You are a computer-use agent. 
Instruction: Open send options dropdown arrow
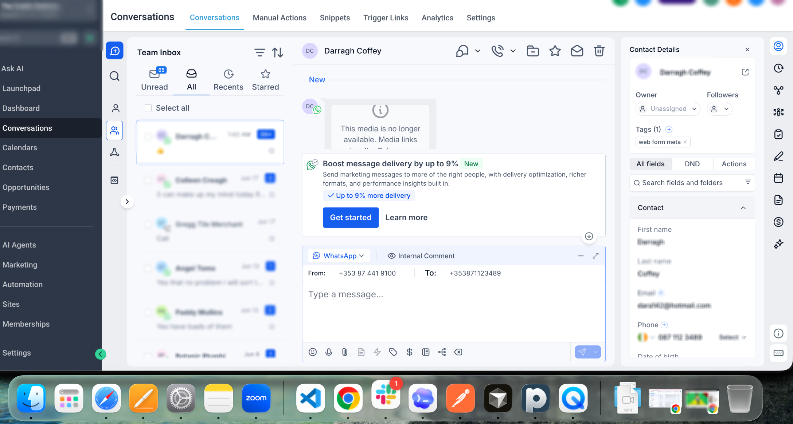595,352
